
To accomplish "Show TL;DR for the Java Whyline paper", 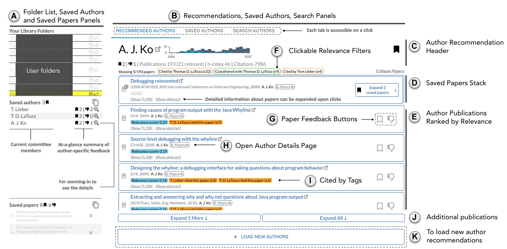I will (141, 128).
